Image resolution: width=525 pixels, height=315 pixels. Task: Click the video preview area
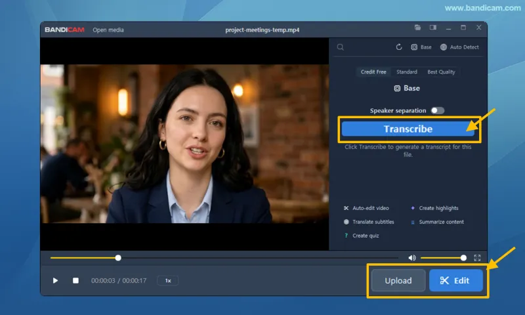(184, 144)
